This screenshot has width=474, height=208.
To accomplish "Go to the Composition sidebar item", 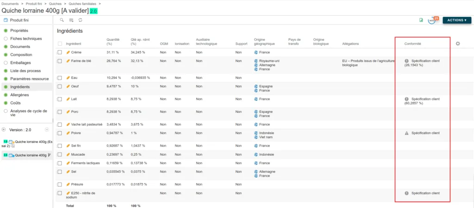I will pyautogui.click(x=22, y=55).
